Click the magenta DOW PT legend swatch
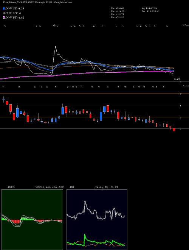The image size is (189, 250). point(4,17)
